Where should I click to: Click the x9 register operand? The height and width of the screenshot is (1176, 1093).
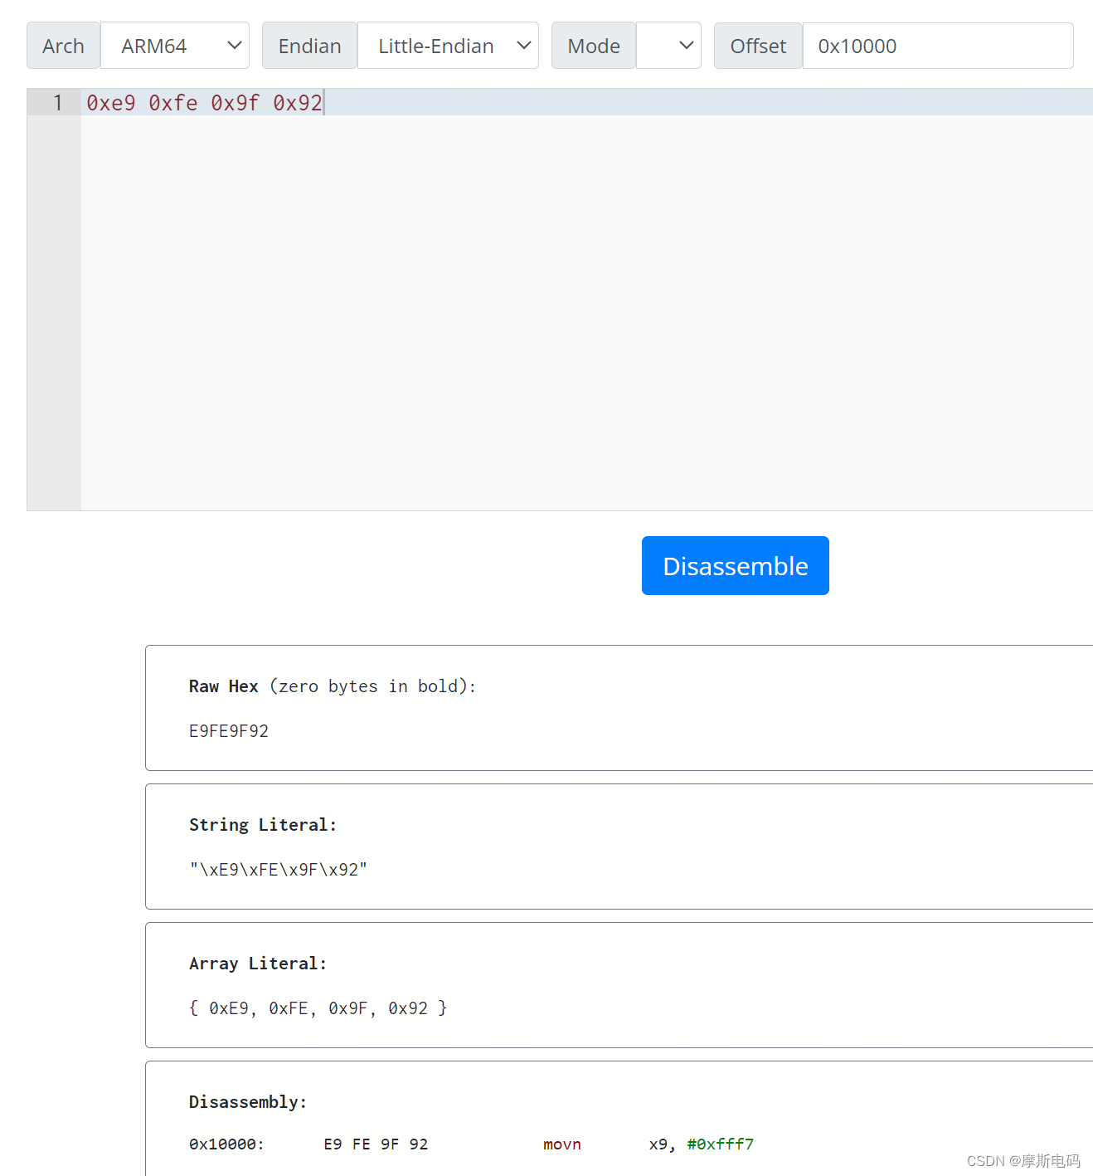[661, 1144]
